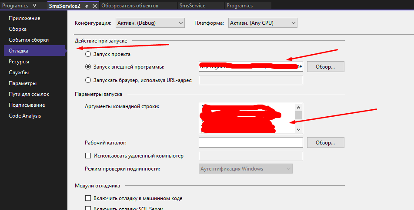Open the SmsService tab
Viewport: 414px width, 210px height.
click(x=193, y=6)
